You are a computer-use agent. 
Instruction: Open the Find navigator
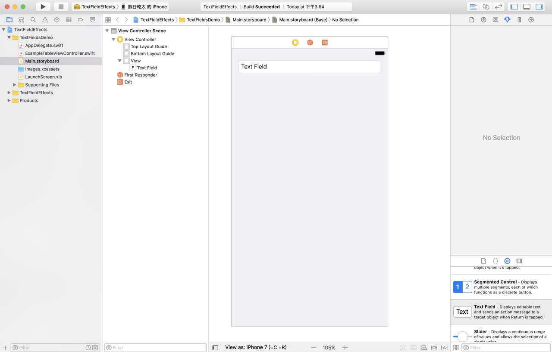tap(33, 19)
